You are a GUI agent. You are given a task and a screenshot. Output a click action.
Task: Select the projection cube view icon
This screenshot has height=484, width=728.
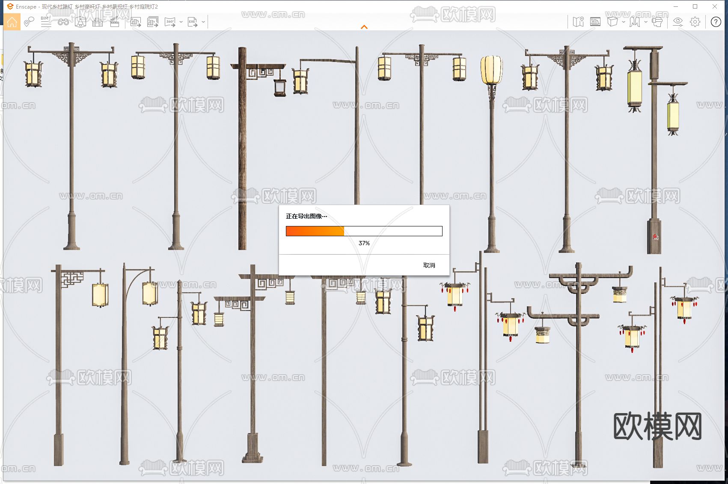[612, 22]
